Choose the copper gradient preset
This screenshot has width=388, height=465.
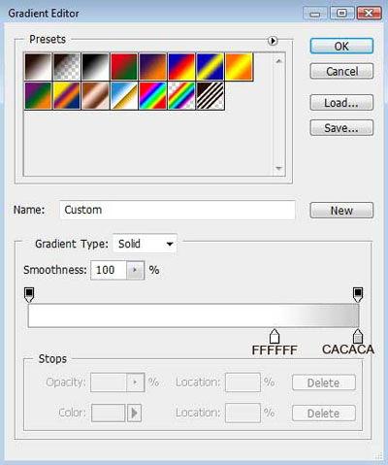pos(95,96)
